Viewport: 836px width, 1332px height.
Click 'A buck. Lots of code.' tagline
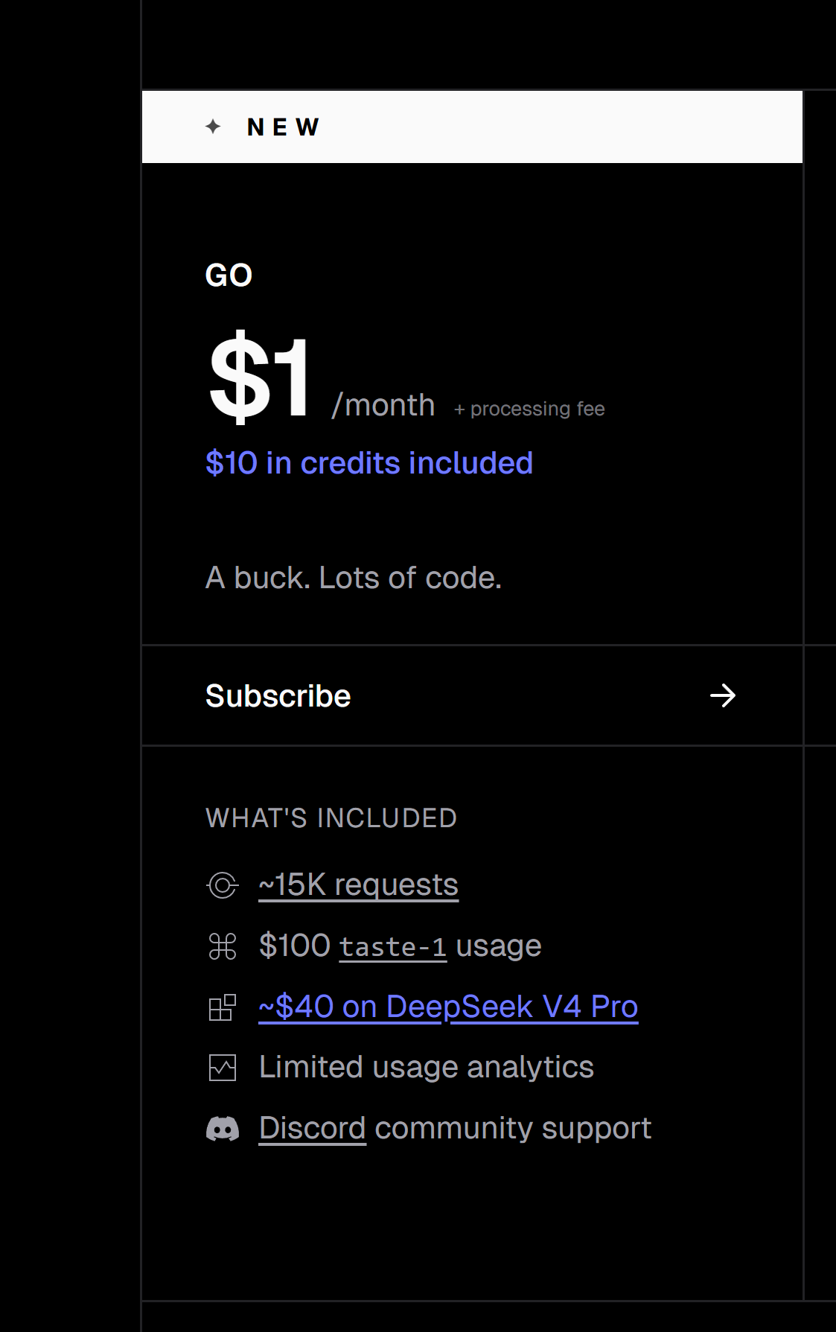[x=354, y=578]
